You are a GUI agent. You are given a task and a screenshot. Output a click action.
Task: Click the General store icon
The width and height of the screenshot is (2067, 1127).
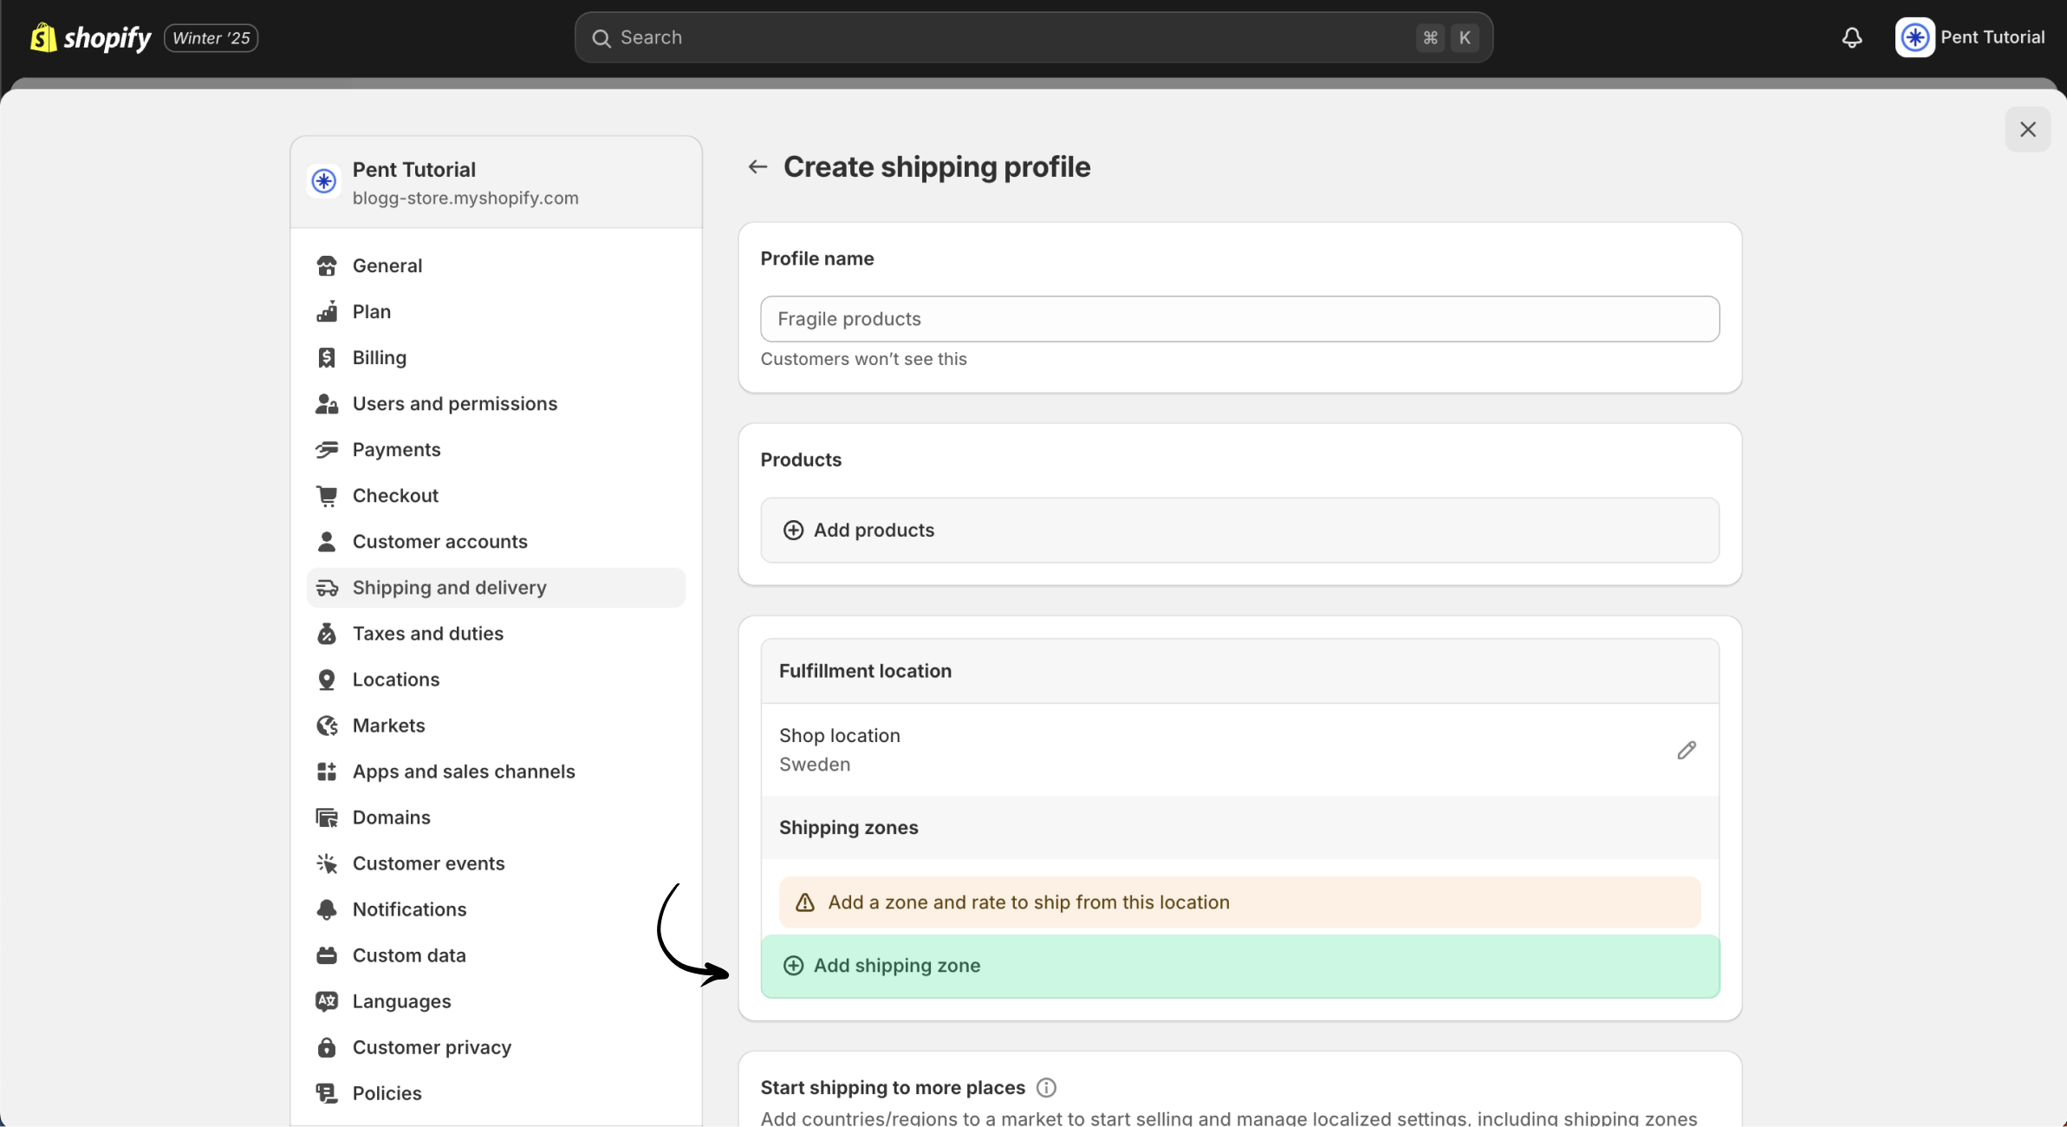click(327, 265)
